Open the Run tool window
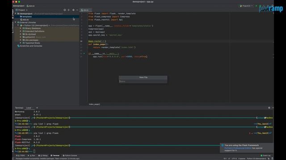 coord(31,156)
